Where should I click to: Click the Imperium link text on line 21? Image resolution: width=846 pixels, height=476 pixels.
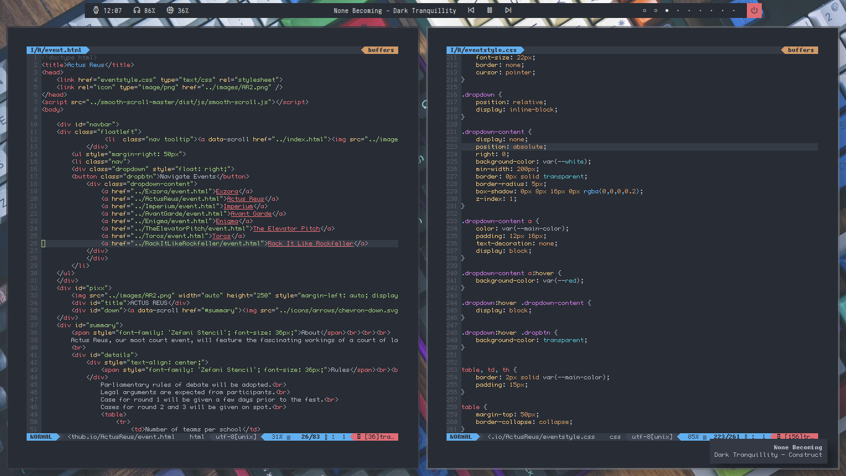[238, 206]
